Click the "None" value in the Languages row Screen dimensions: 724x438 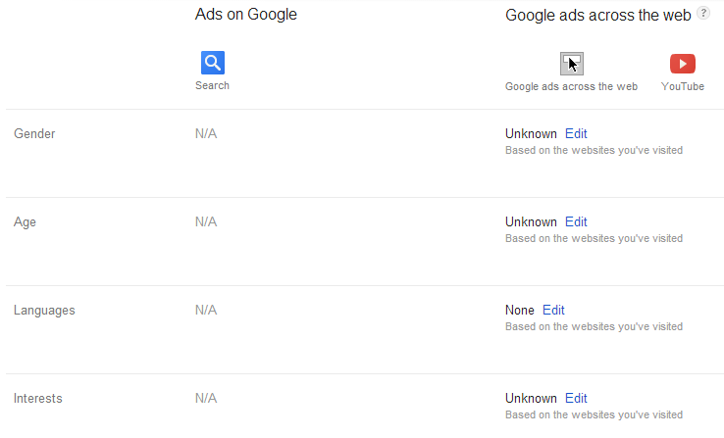point(520,311)
